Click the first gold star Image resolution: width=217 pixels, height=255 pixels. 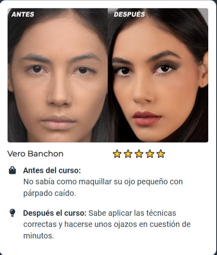(x=117, y=154)
